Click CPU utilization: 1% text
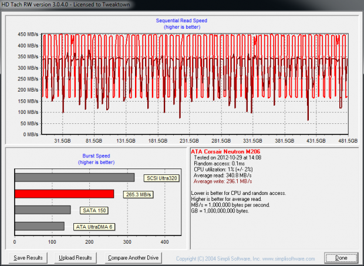 (223, 170)
